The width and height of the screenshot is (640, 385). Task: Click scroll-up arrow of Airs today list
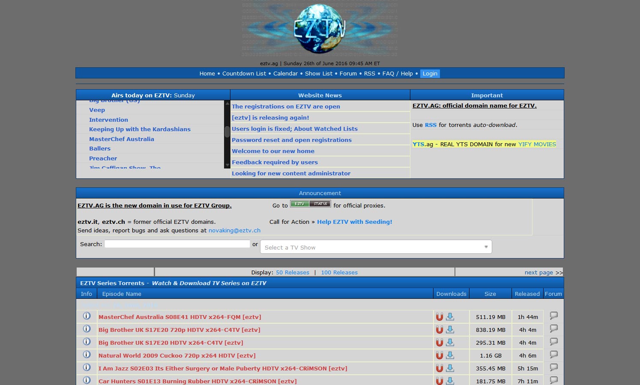point(227,103)
